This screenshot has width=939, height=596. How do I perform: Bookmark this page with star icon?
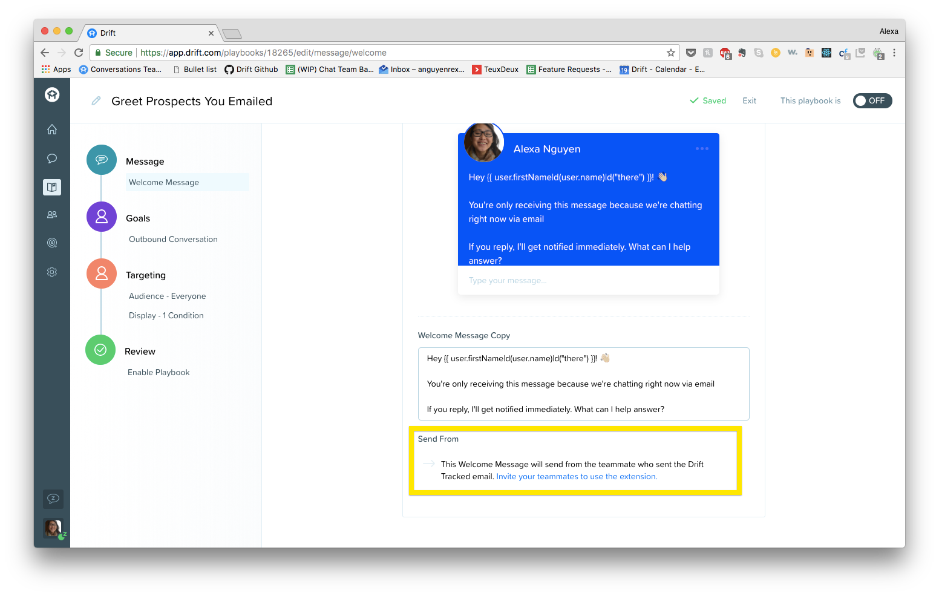coord(670,53)
